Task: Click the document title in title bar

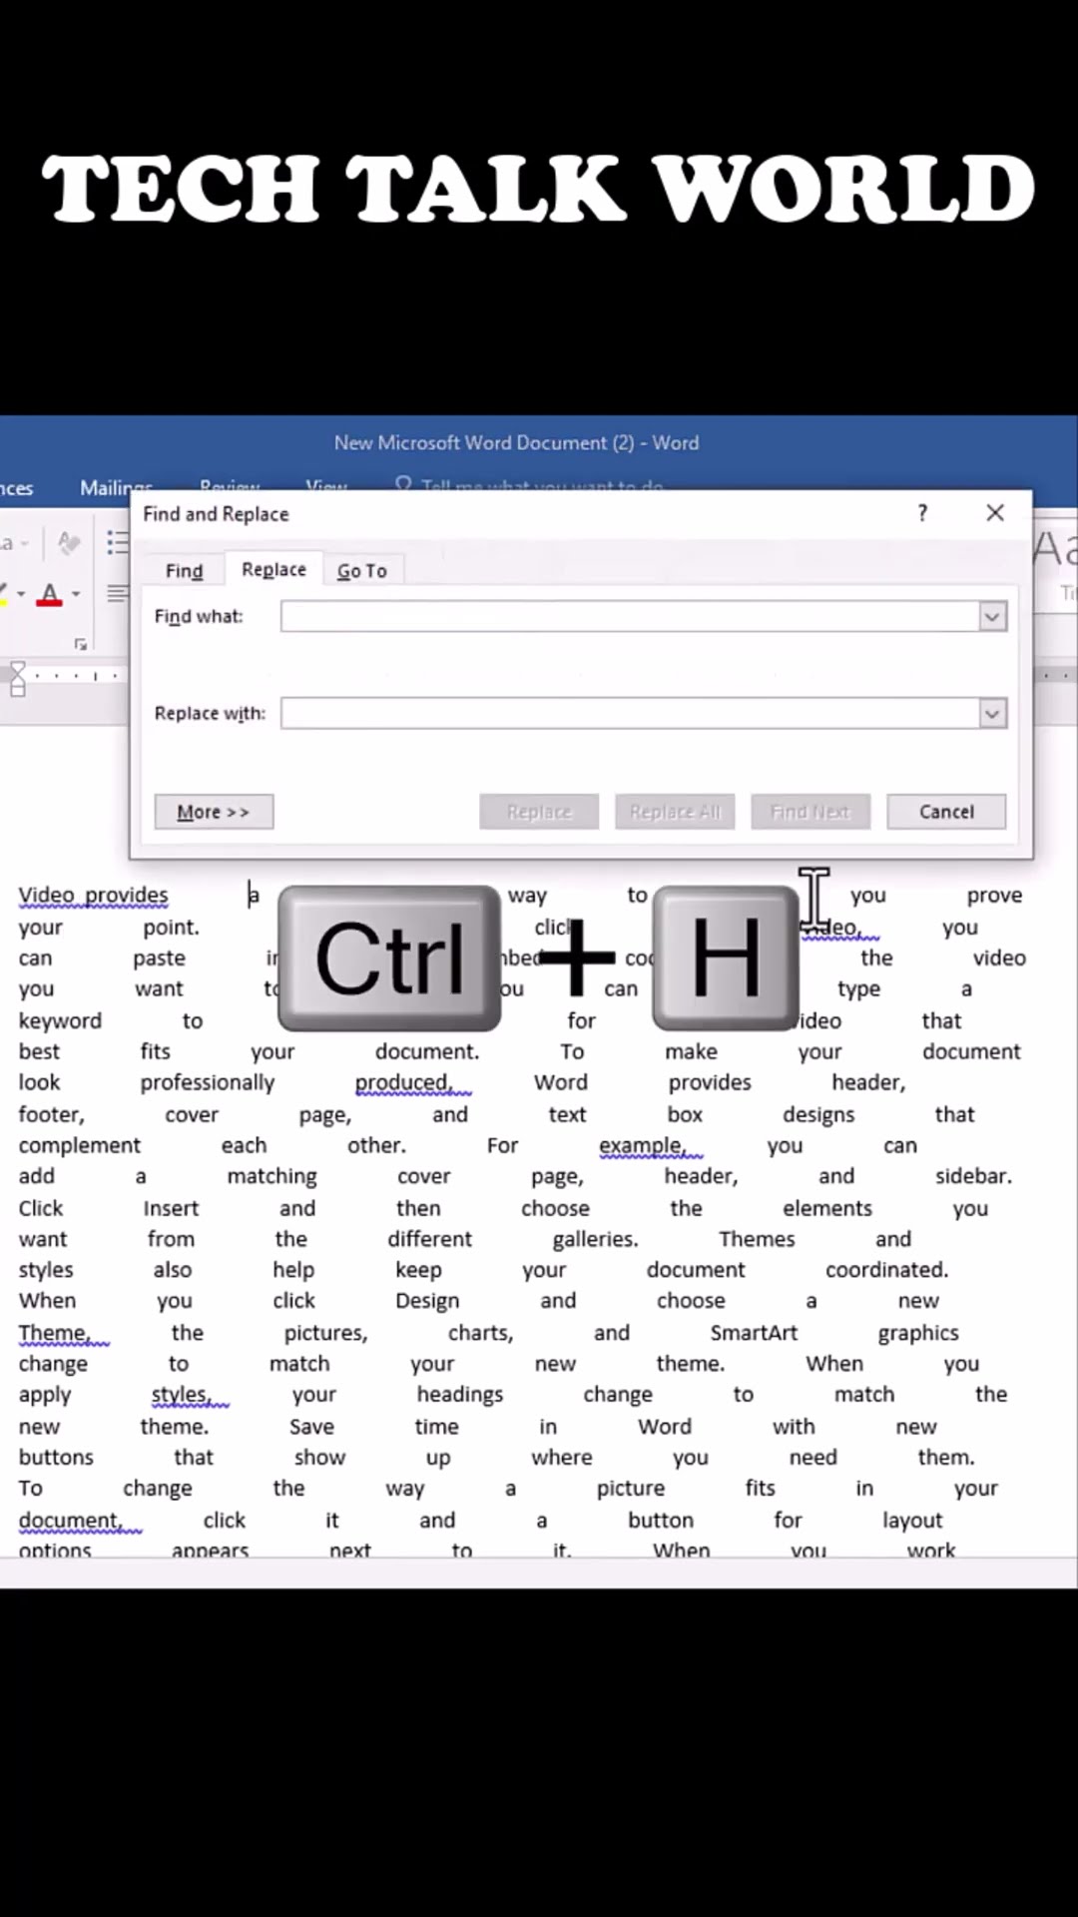Action: [516, 442]
